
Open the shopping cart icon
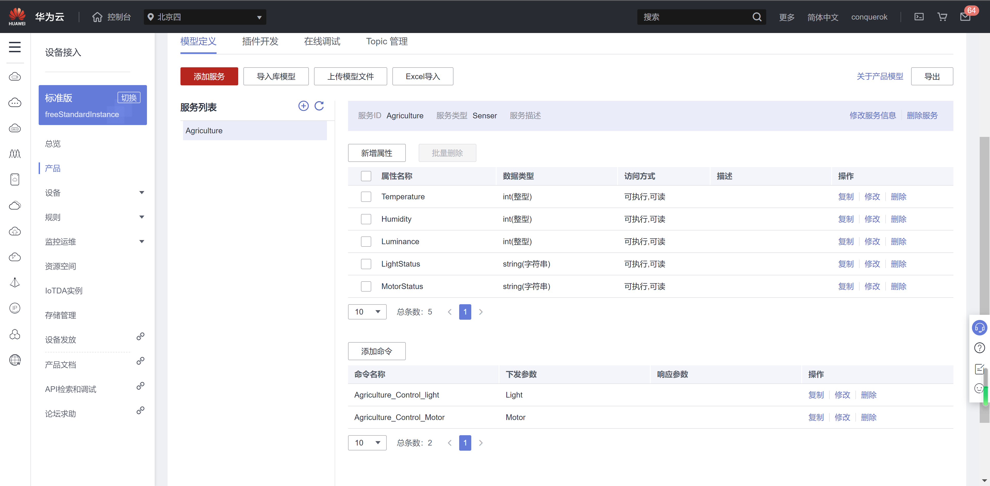[x=942, y=17]
